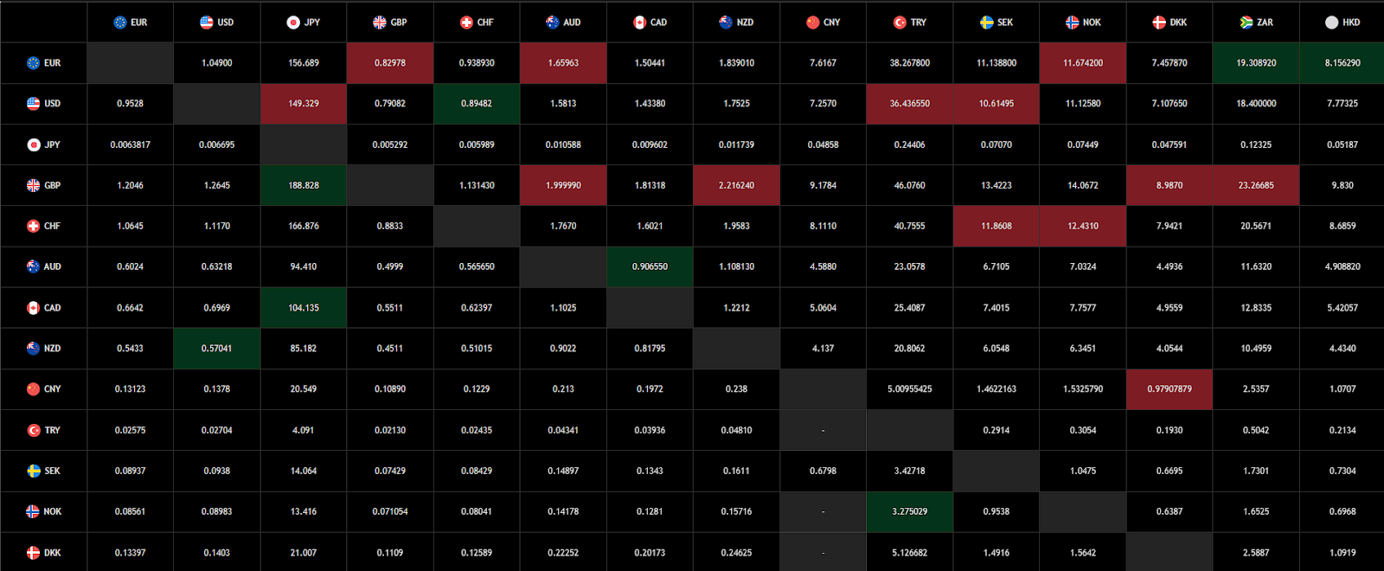Click the Australian flag in the AUD column header
1384x571 pixels.
[x=553, y=22]
